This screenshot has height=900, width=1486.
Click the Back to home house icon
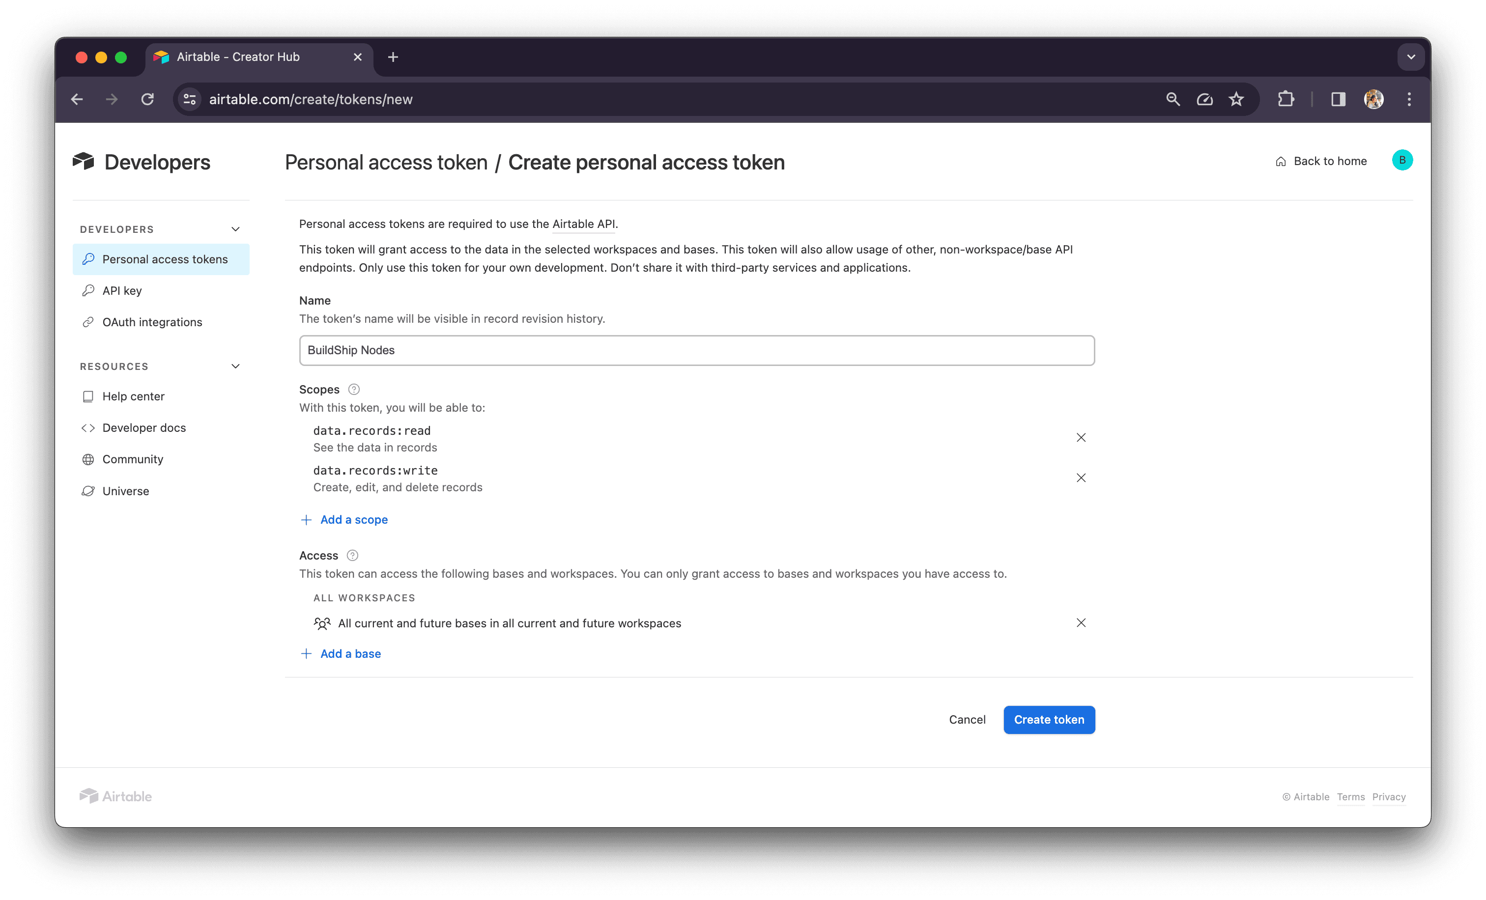1281,161
